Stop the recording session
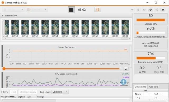This screenshot has height=102, width=169. (71, 10)
